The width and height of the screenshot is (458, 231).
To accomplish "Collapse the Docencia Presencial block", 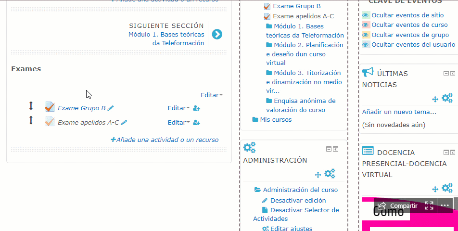I will point(446,152).
